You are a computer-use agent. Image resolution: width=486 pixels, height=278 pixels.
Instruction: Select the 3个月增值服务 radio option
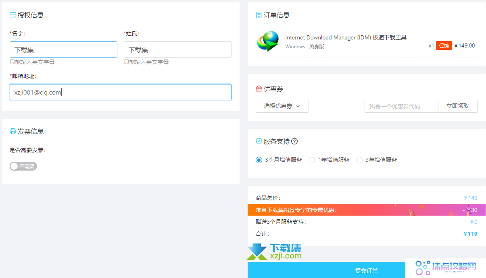click(259, 160)
